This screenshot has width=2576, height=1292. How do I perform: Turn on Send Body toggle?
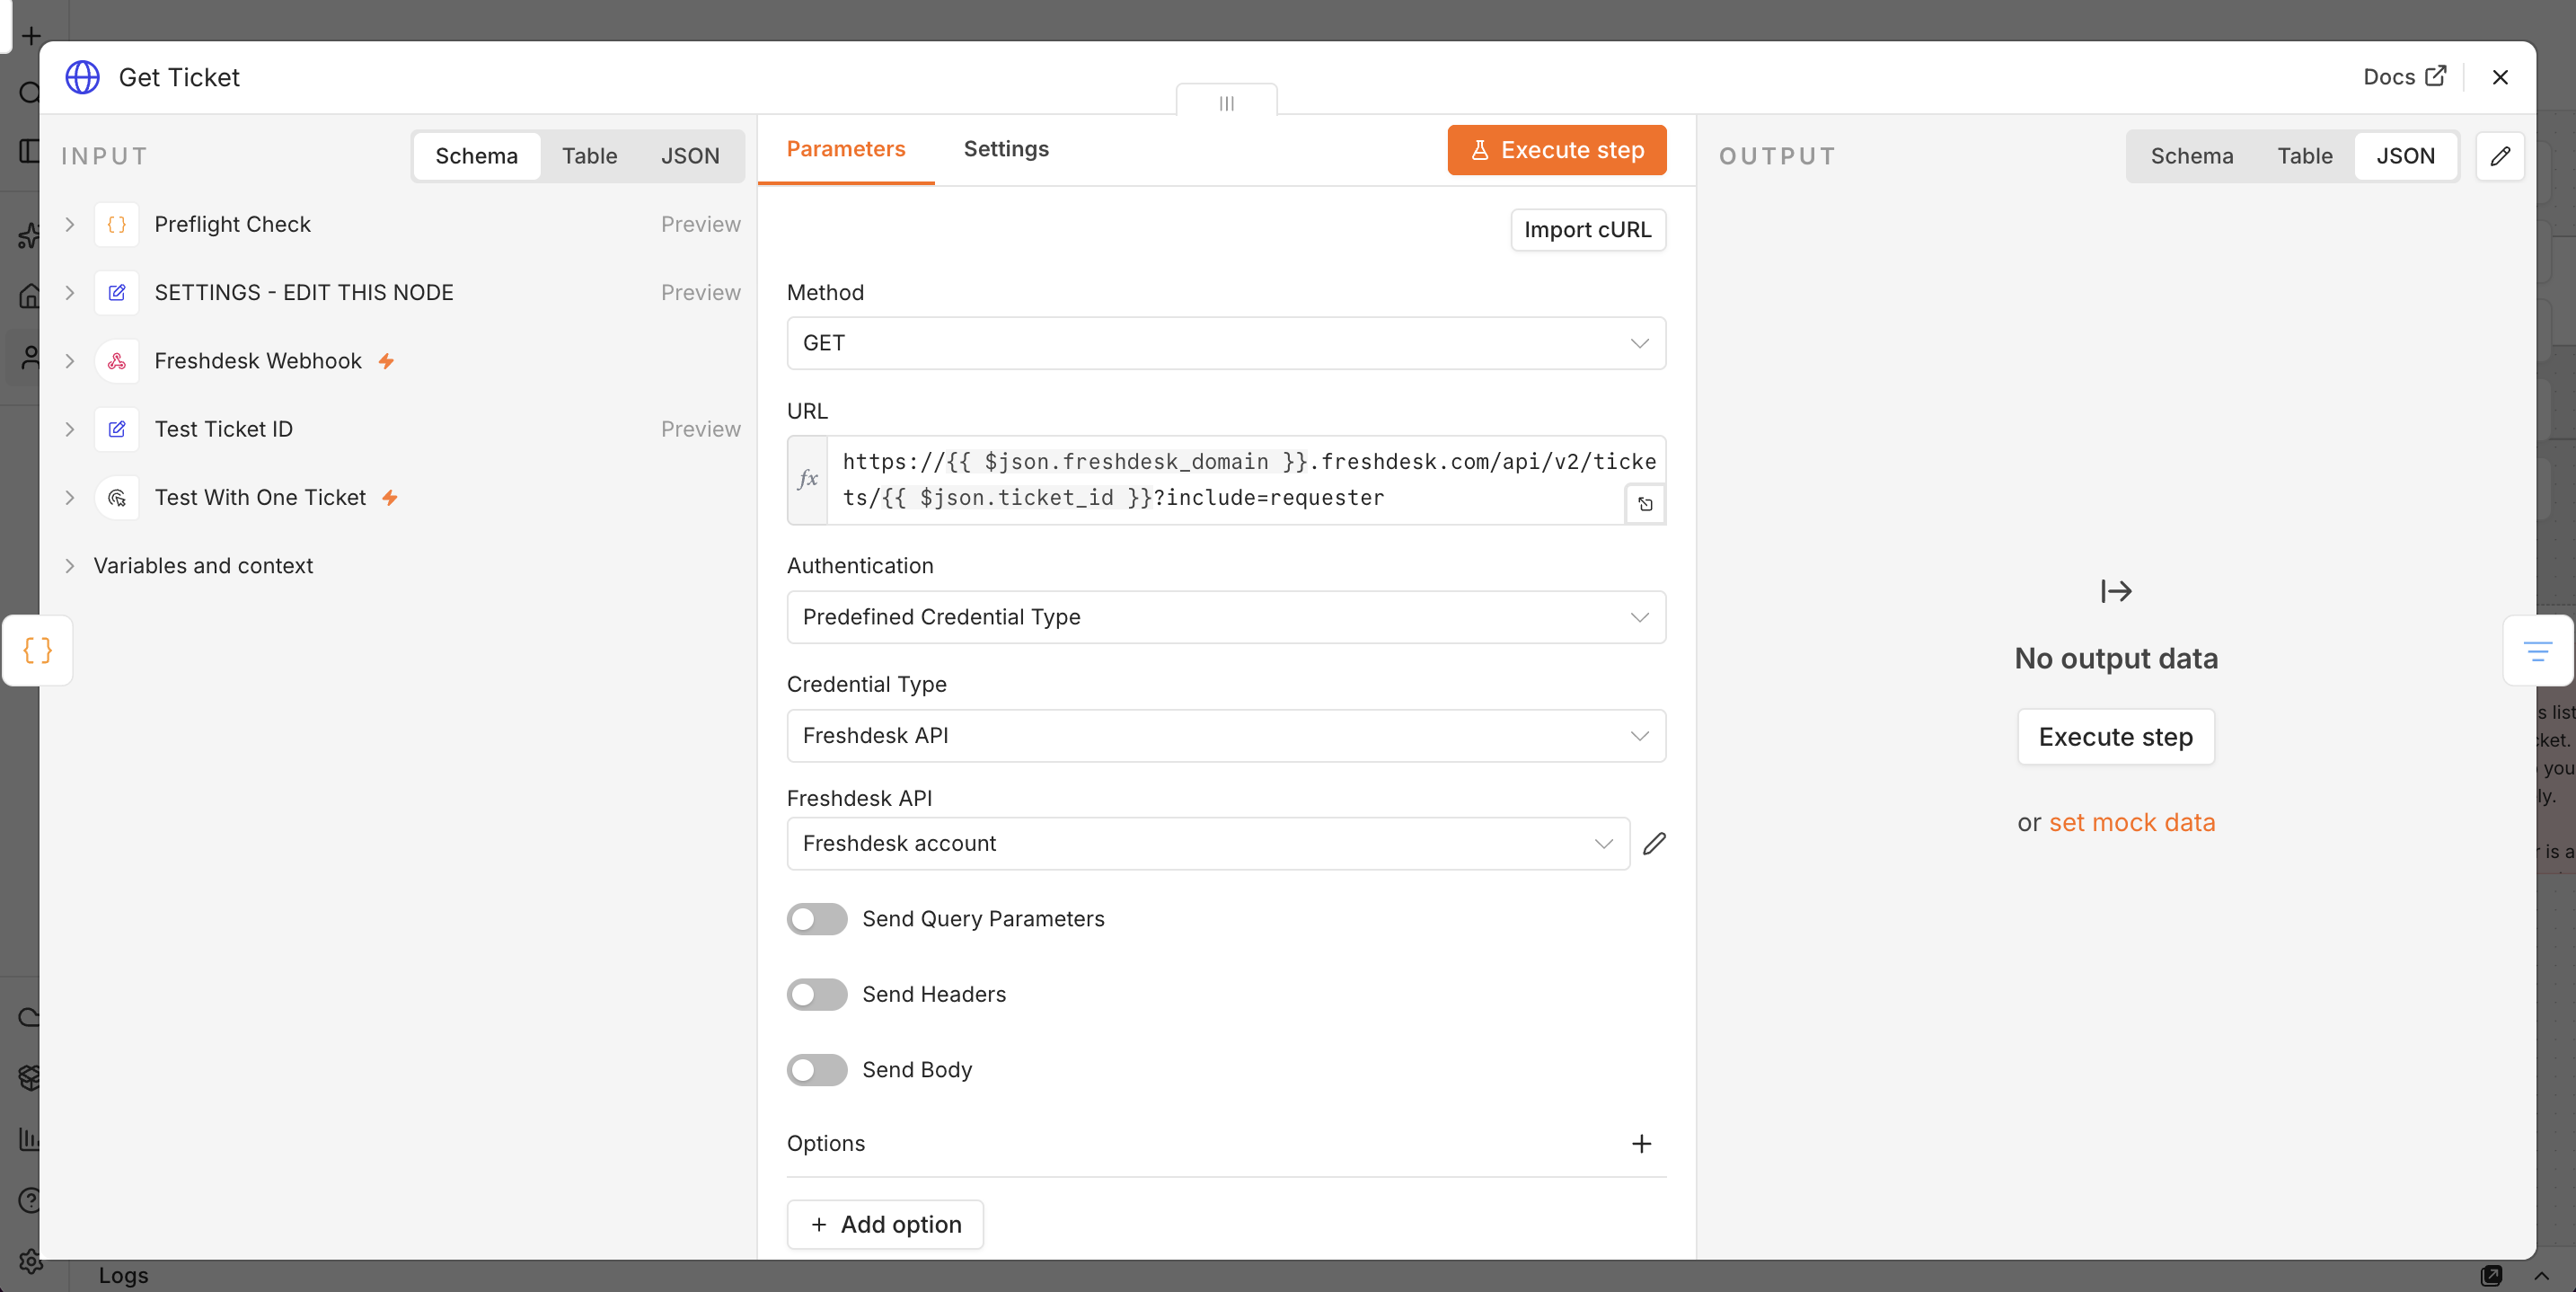click(817, 1070)
